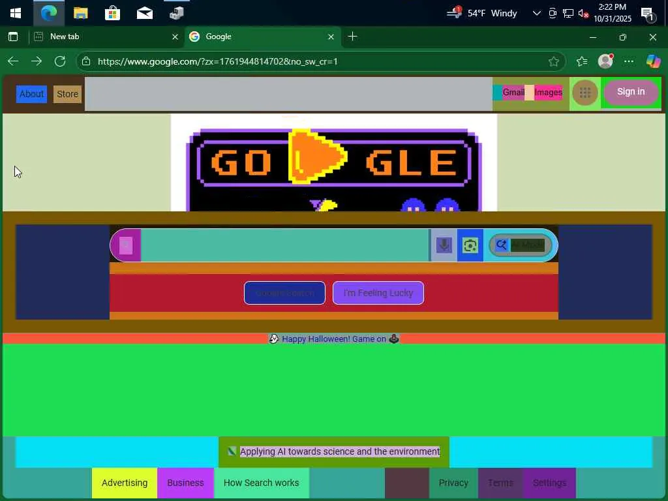
Task: Open the Business footer link
Action: click(x=185, y=483)
